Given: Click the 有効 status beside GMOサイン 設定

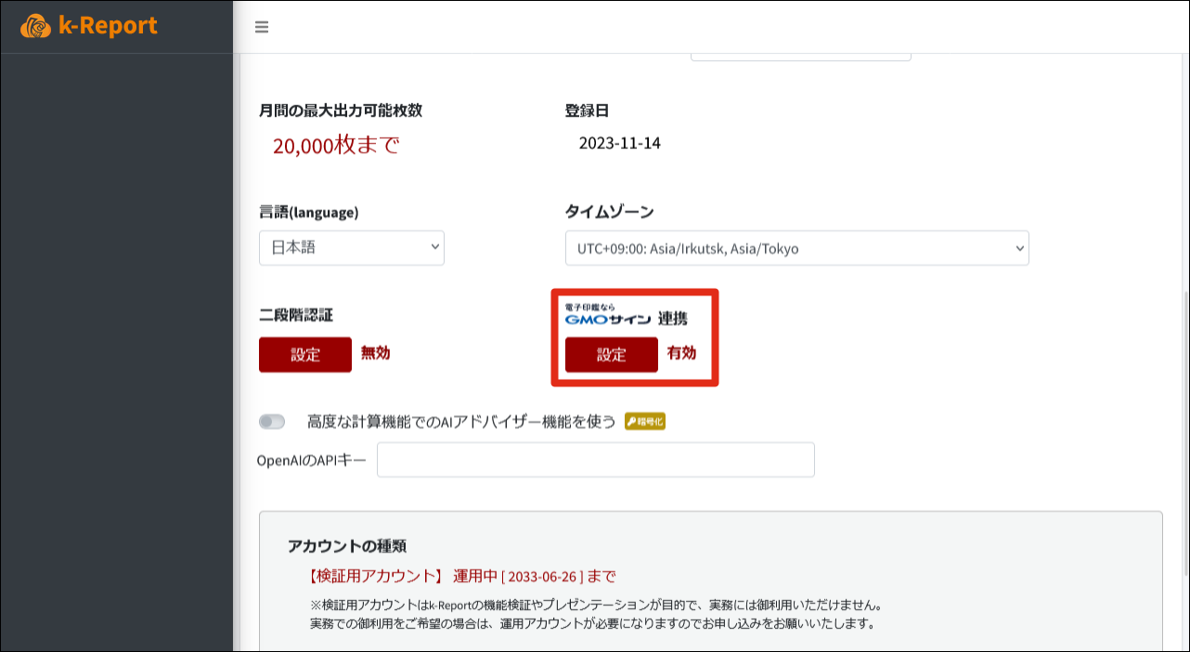Looking at the screenshot, I should (681, 353).
